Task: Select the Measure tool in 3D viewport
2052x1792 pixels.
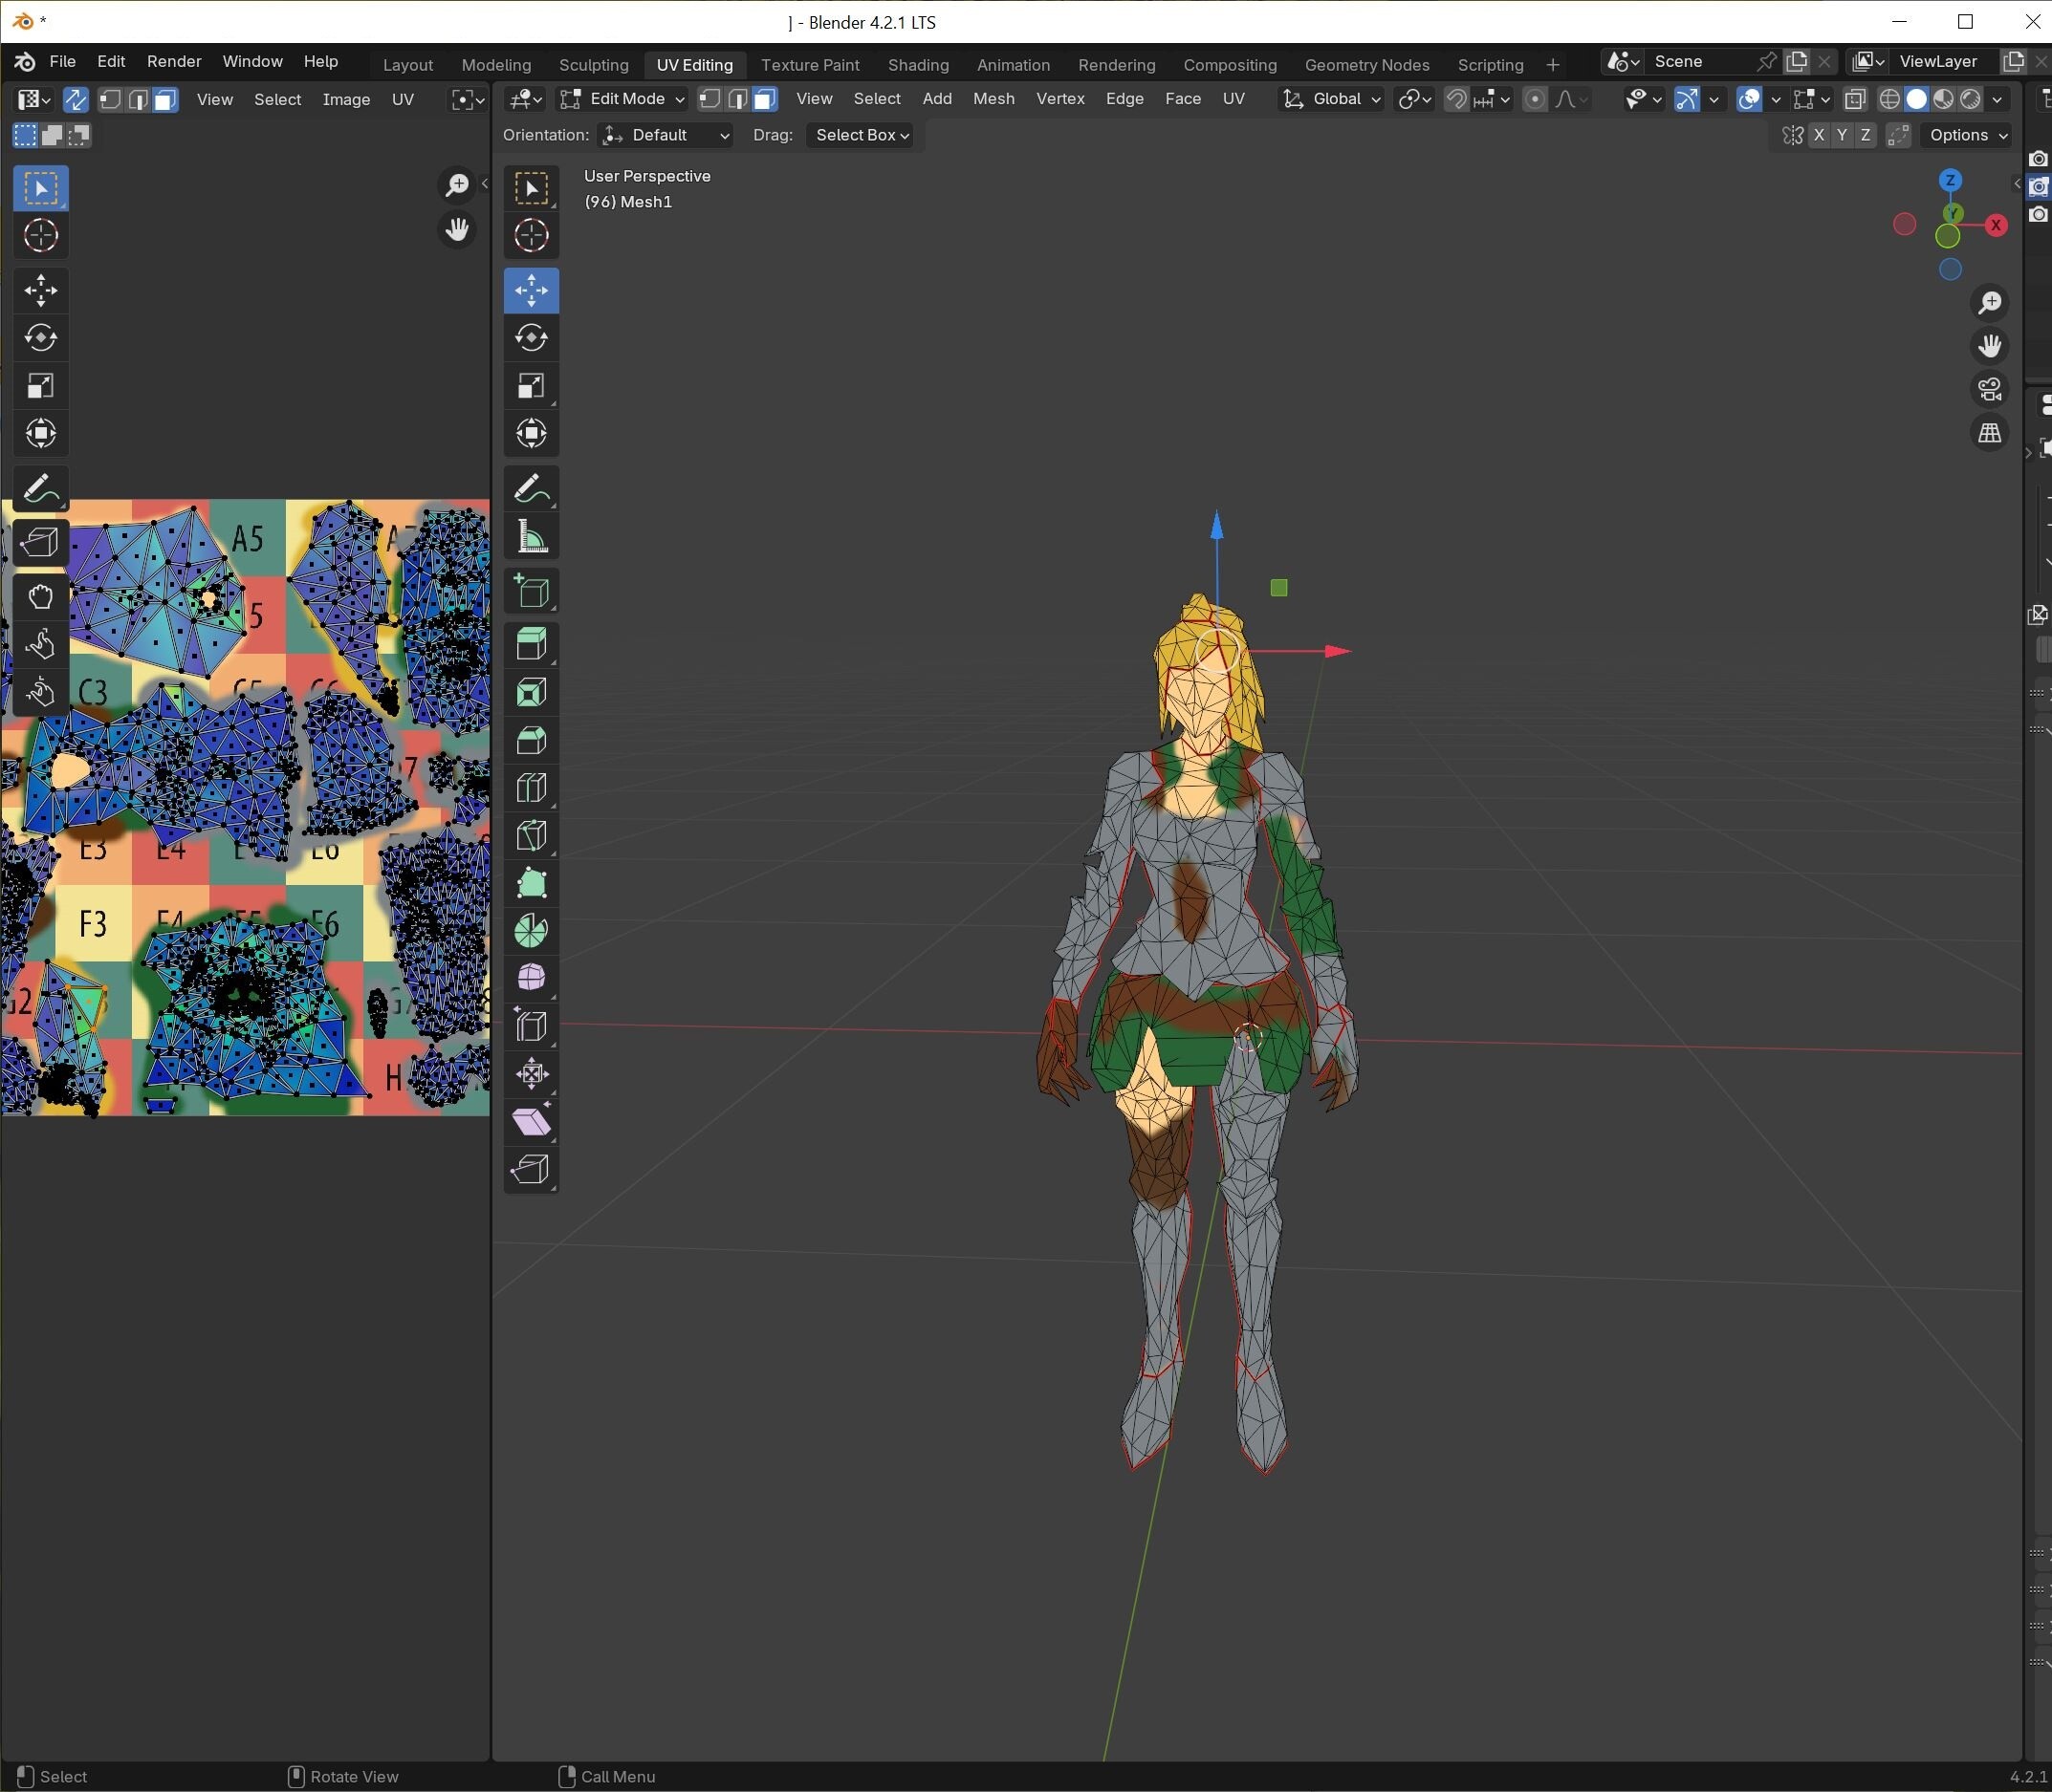Action: click(x=532, y=538)
